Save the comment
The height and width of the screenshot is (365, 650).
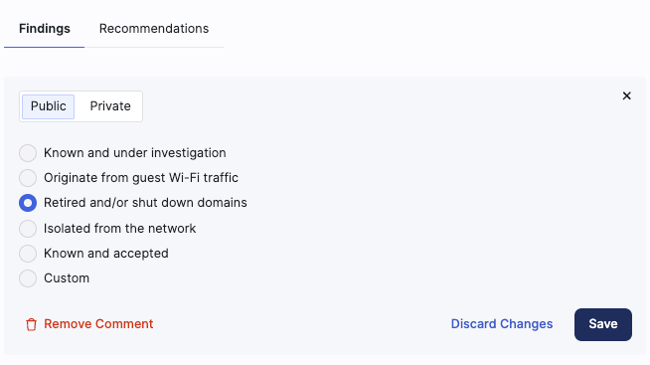click(x=603, y=324)
